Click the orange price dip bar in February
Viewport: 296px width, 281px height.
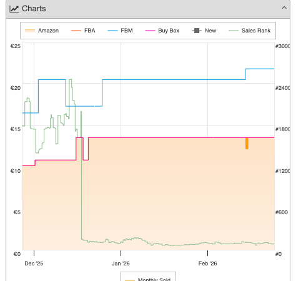point(247,144)
